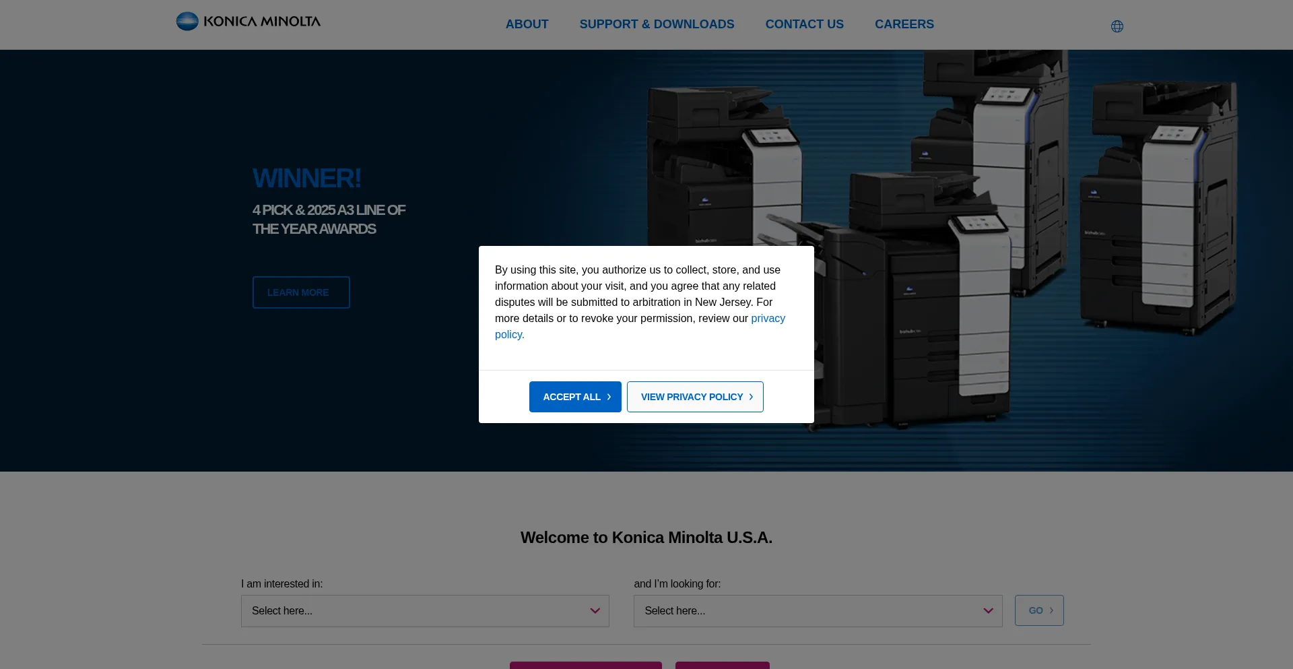The image size is (1293, 669).
Task: Click the A3 Line of the Year Awards subtitle
Action: (329, 220)
